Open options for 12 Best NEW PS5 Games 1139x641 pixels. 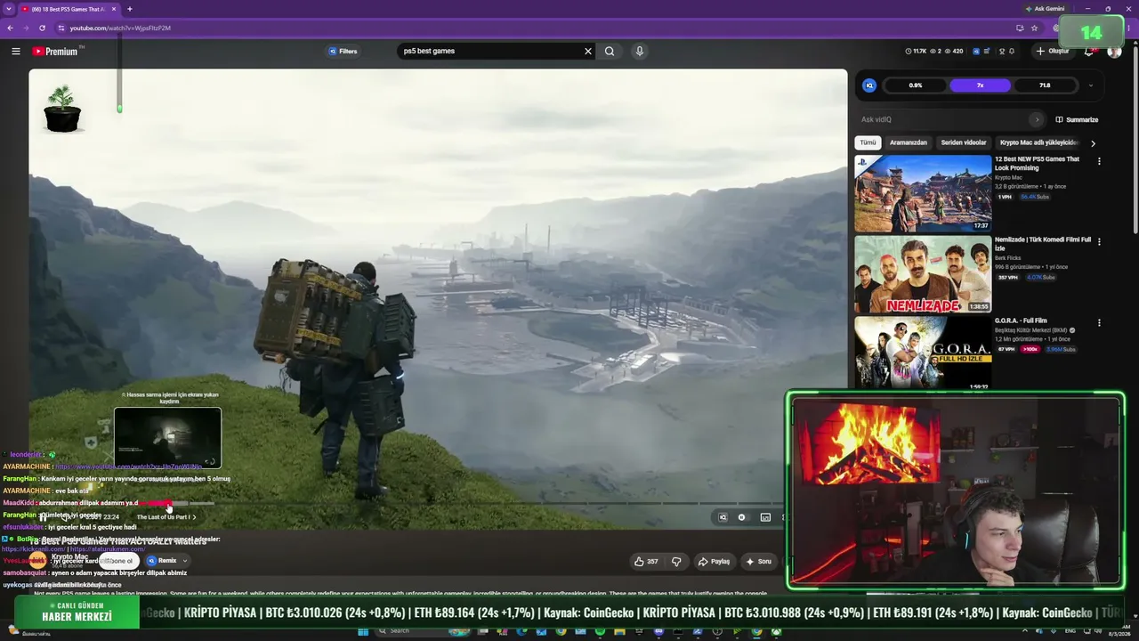[x=1099, y=162]
